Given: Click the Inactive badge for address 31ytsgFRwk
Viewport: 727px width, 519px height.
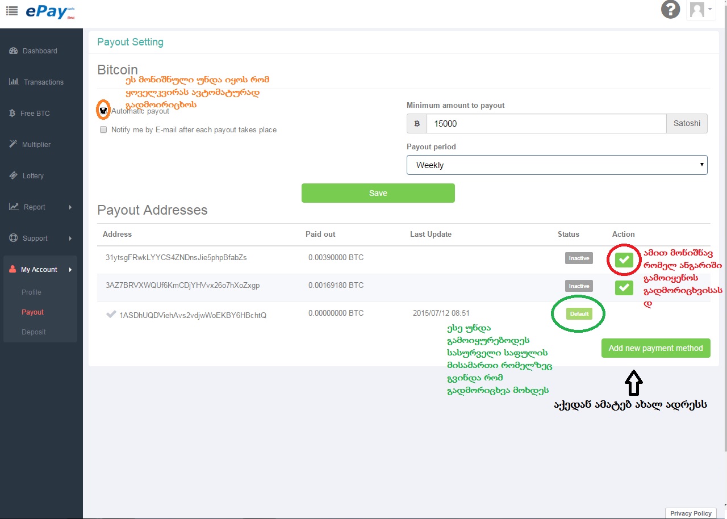Looking at the screenshot, I should (x=579, y=258).
